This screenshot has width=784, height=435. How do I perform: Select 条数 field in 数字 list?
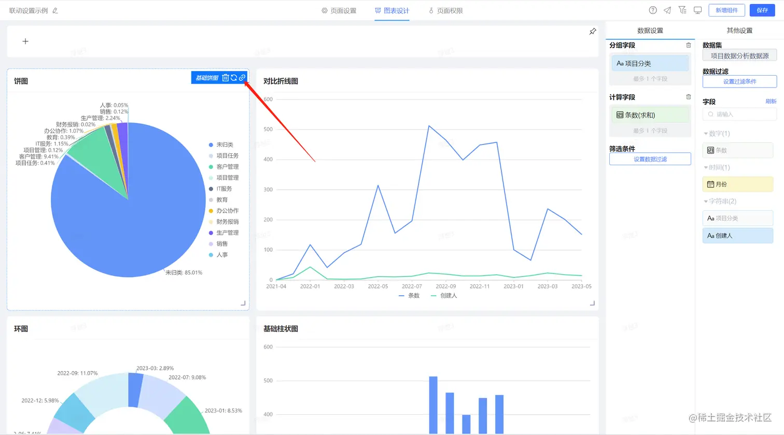738,150
